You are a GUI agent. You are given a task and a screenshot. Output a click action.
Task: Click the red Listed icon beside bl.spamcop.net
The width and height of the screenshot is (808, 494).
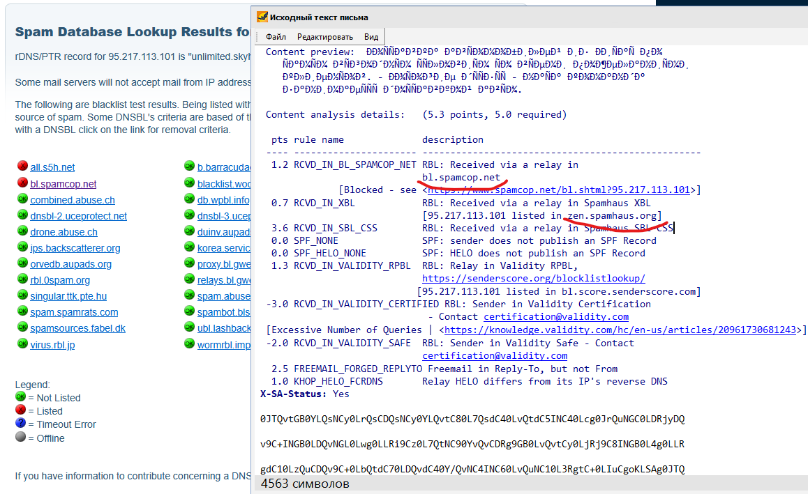(22, 183)
